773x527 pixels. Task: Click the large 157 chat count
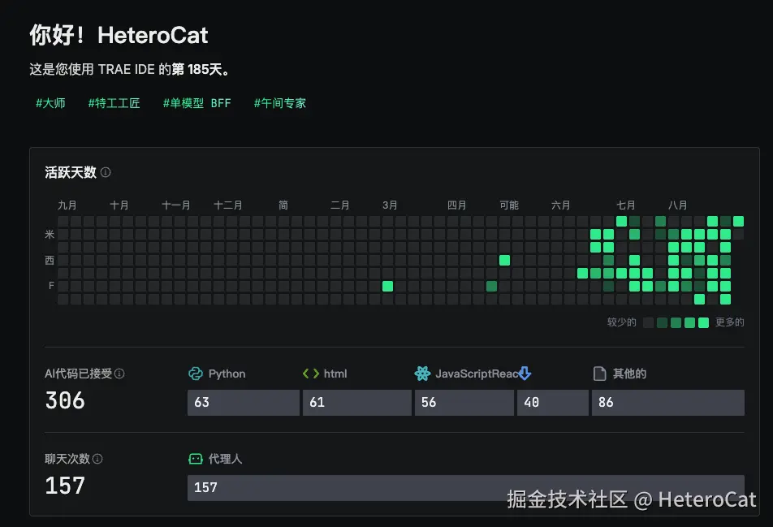(x=65, y=486)
